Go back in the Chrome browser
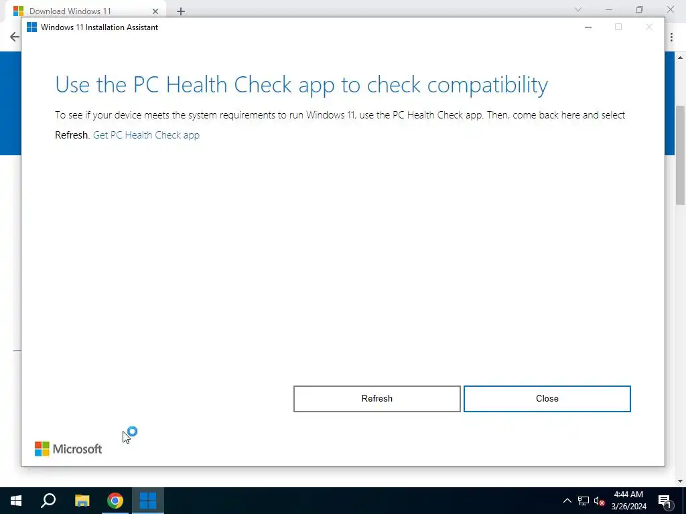Image resolution: width=686 pixels, height=514 pixels. (x=15, y=37)
